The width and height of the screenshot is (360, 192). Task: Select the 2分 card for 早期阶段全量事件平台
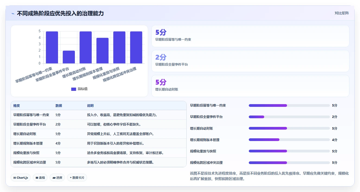click(250, 61)
